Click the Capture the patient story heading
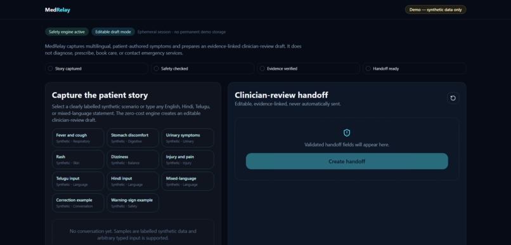The height and width of the screenshot is (245, 511). 100,95
